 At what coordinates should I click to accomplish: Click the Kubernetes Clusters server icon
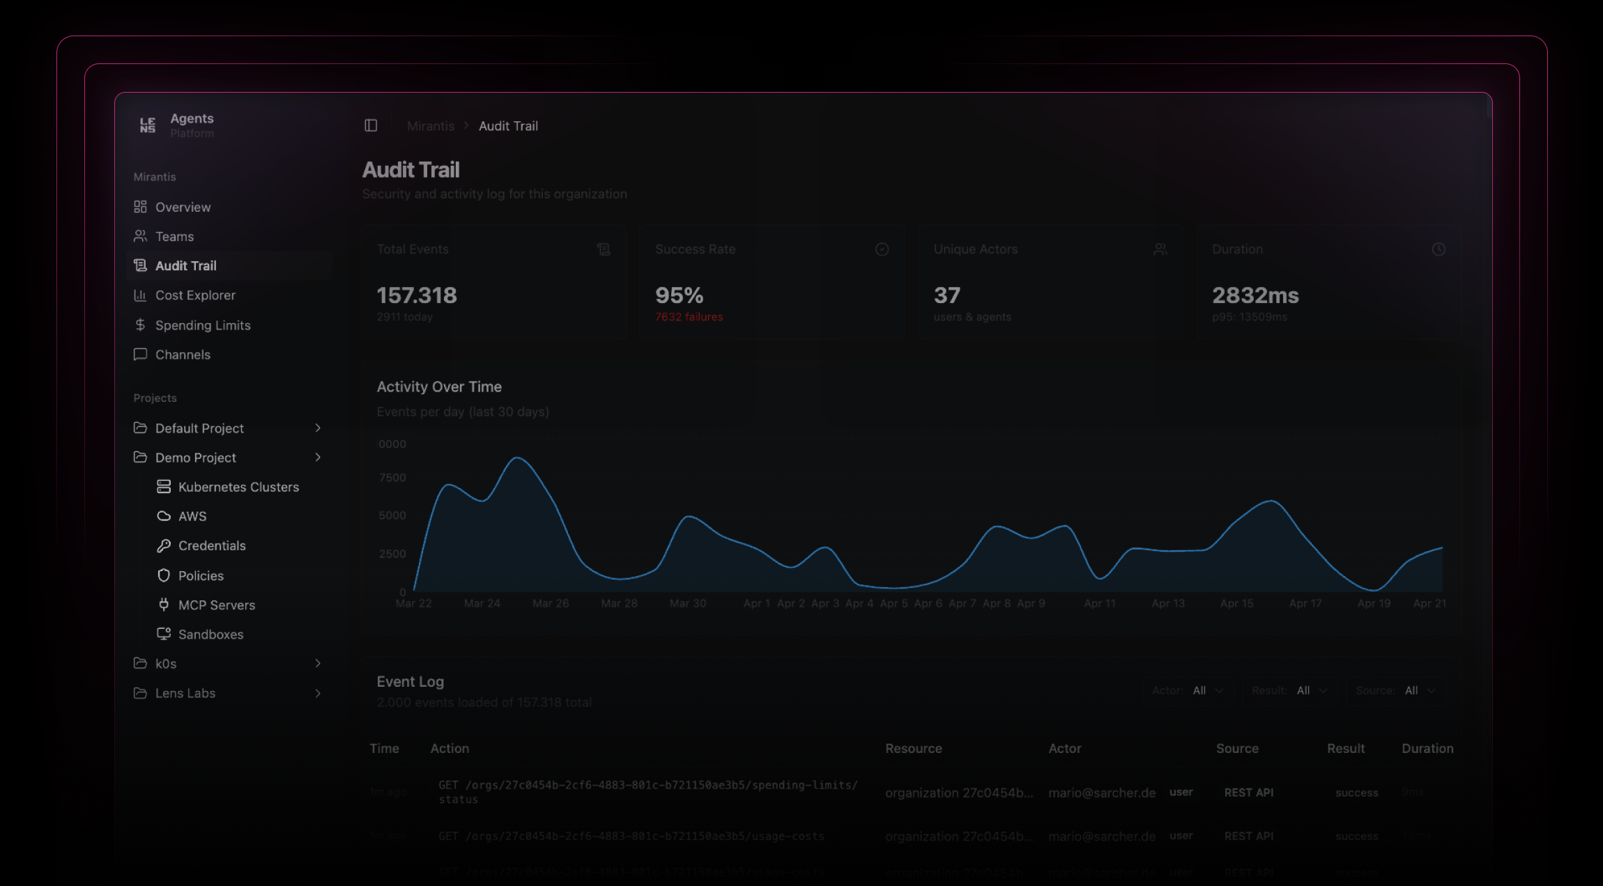click(164, 487)
